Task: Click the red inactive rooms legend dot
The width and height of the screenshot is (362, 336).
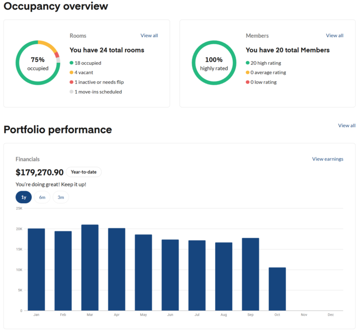Action: (x=72, y=82)
